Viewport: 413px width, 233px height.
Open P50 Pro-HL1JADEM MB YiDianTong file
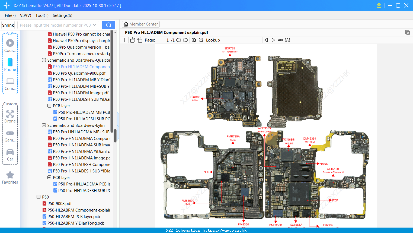[x=79, y=80]
